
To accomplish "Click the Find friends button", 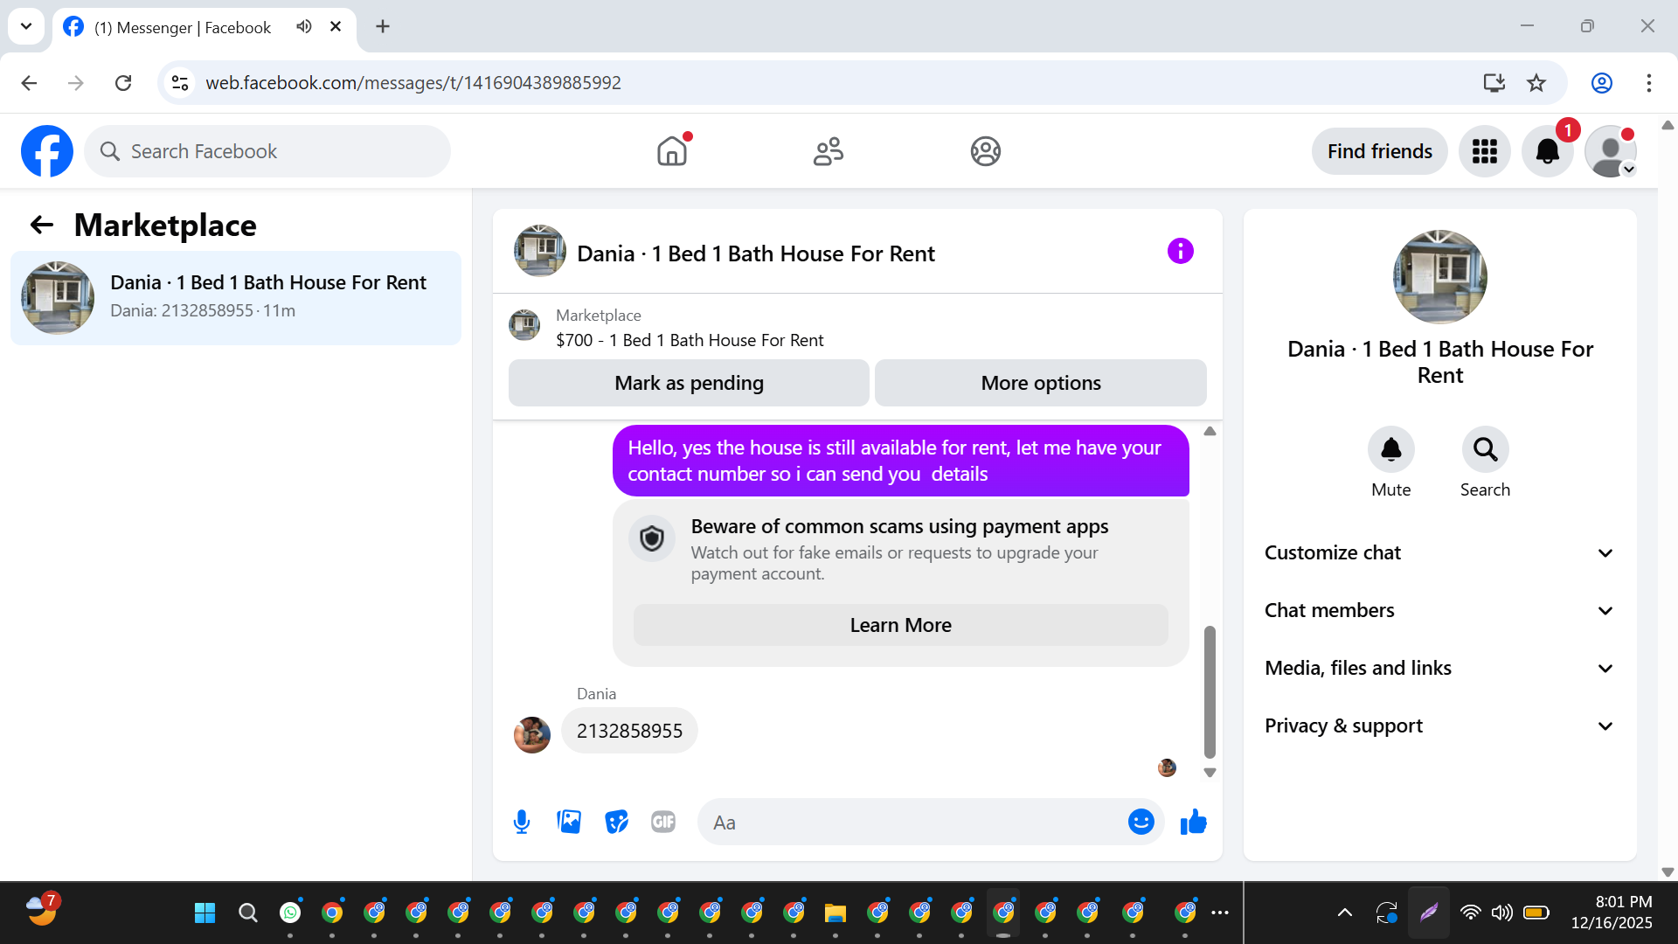I will pyautogui.click(x=1379, y=151).
